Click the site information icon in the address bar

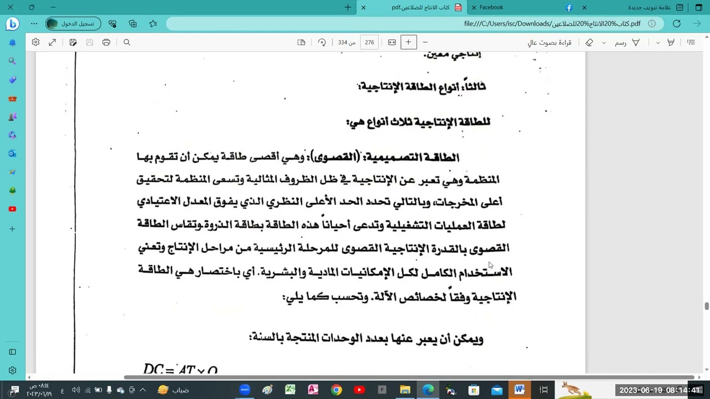click(x=652, y=24)
